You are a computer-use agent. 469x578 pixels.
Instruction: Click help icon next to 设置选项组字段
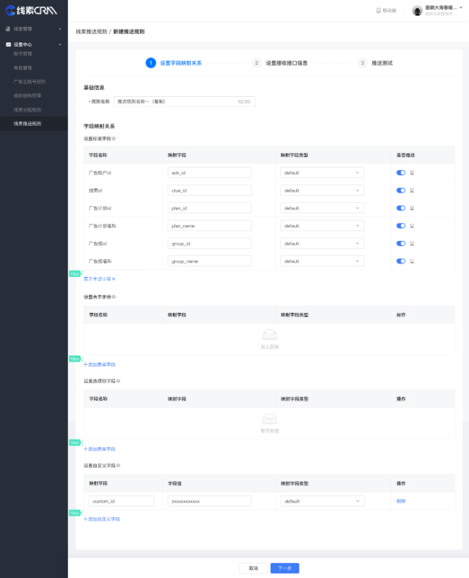pos(118,381)
